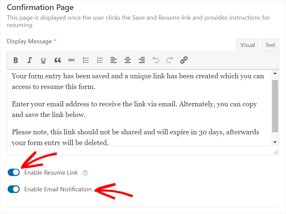Switch to the Visual editor tab

point(248,45)
